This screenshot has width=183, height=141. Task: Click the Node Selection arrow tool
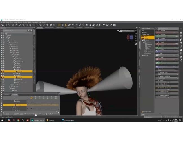66,25
